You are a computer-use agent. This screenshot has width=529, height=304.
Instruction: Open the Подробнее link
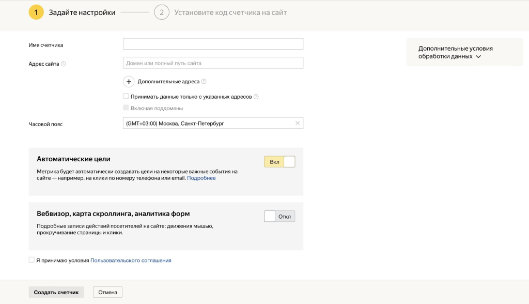[x=201, y=178]
